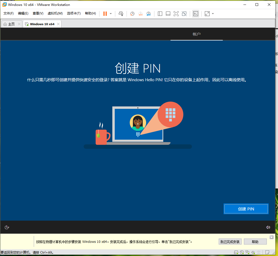Enter full screen mode icon

[x=176, y=14]
